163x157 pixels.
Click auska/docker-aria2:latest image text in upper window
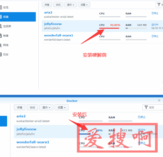pos(59,17)
